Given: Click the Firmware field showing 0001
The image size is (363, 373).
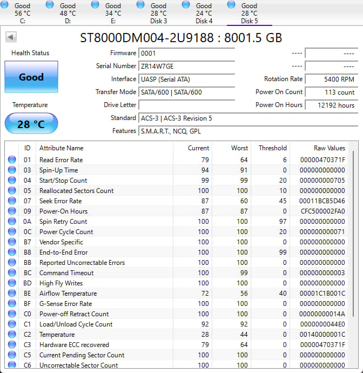Looking at the screenshot, I should (x=186, y=54).
